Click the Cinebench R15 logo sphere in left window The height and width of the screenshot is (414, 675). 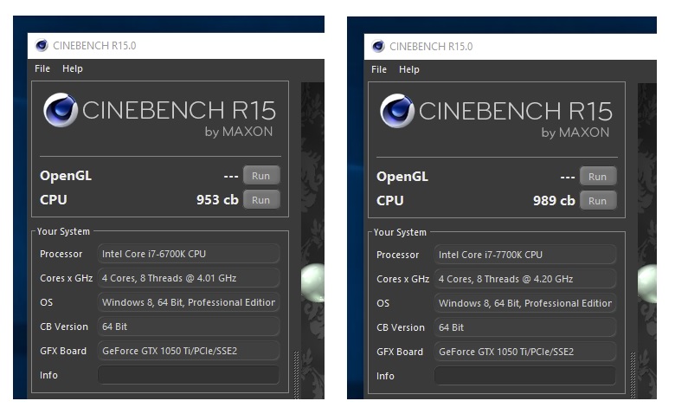pos(61,110)
